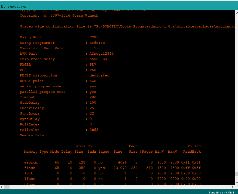
Task: Click the horizontal scrollbar left arrow
Action: [x=2, y=187]
